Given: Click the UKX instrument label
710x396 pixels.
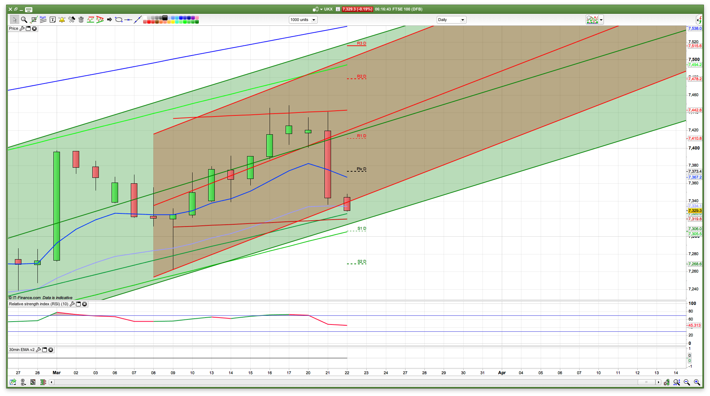Looking at the screenshot, I should 328,9.
